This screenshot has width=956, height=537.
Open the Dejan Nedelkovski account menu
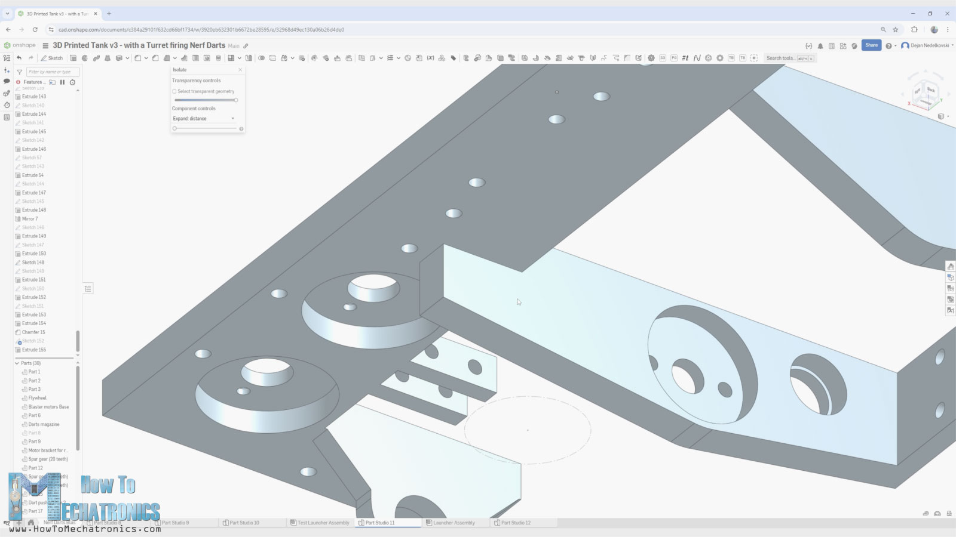927,45
